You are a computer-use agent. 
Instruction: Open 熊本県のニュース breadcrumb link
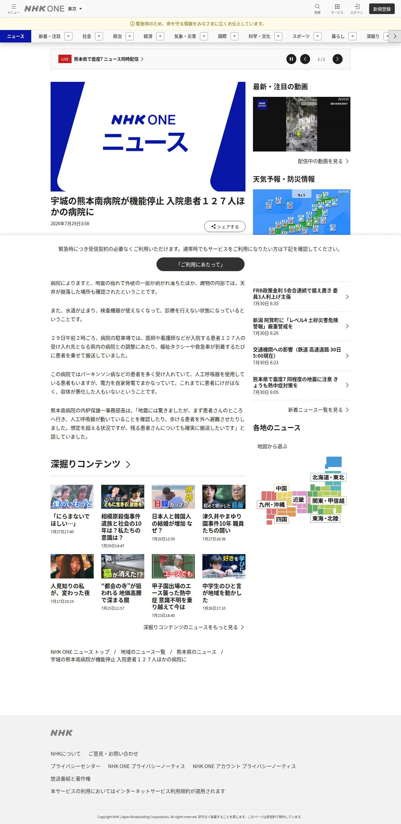196,652
